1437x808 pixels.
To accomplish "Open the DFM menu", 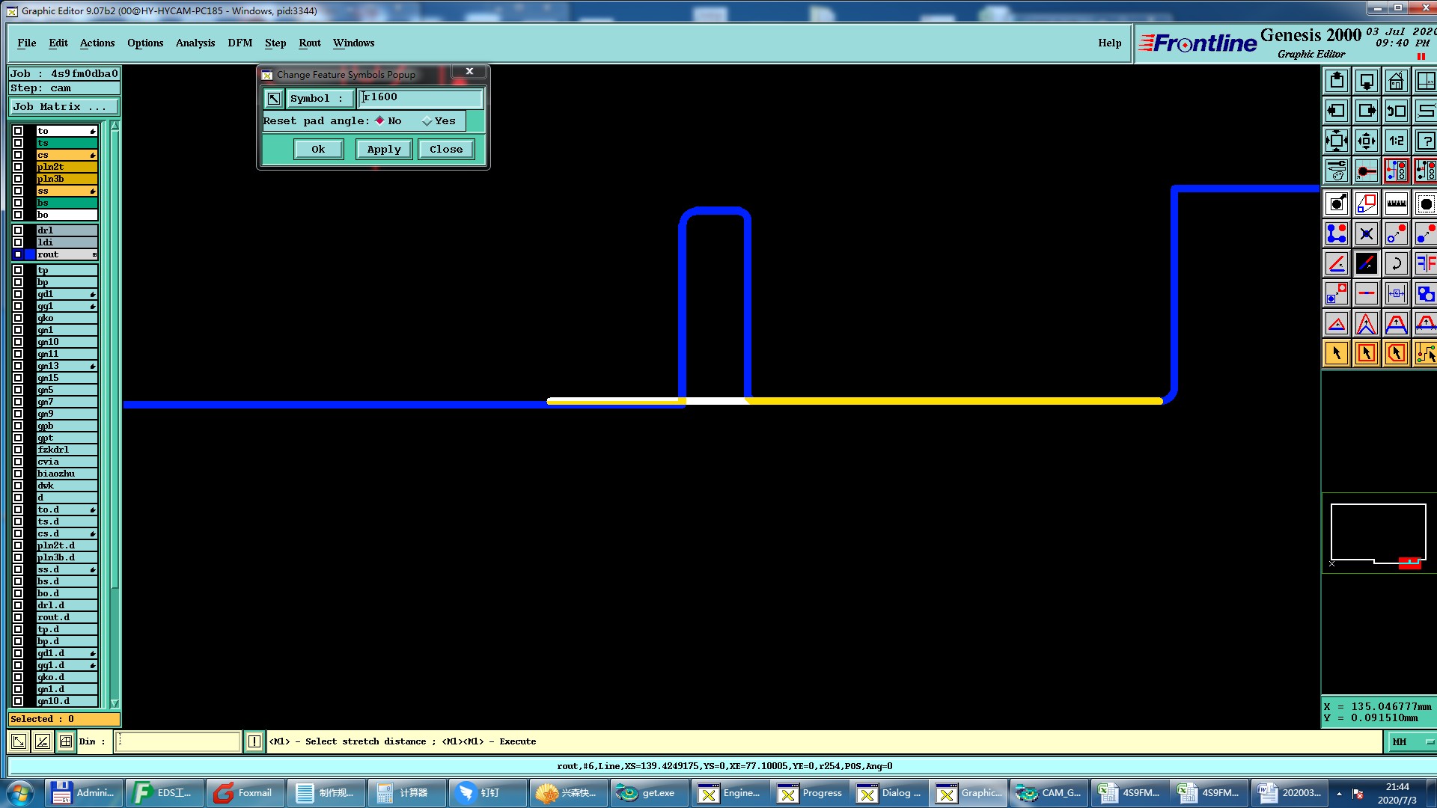I will tap(239, 43).
